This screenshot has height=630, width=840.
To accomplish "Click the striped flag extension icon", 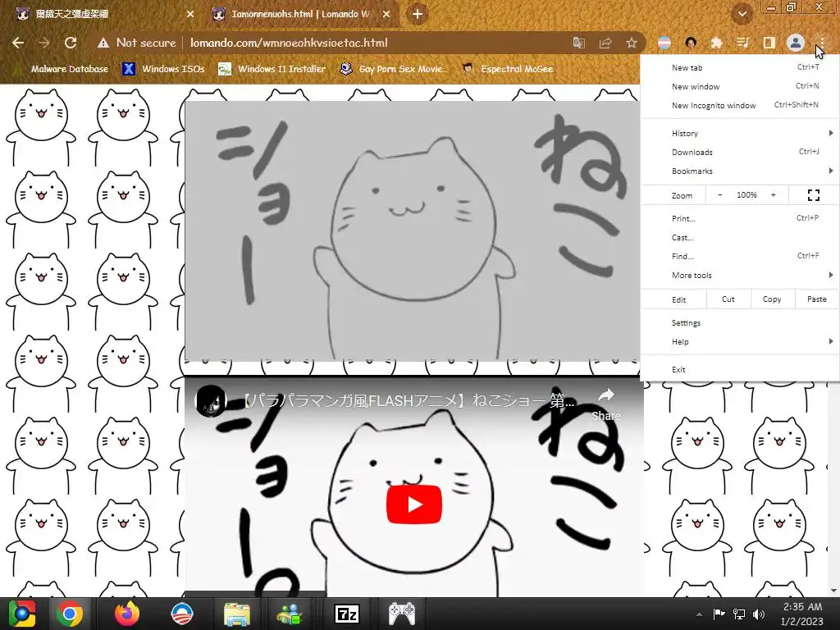I will click(664, 43).
